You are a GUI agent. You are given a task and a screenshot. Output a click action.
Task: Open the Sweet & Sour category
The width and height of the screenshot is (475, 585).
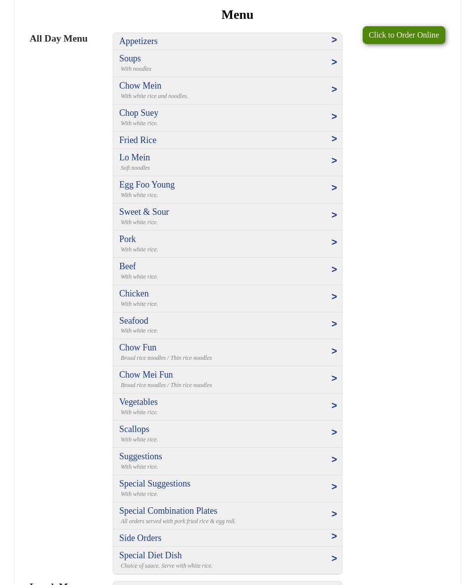[x=144, y=212]
